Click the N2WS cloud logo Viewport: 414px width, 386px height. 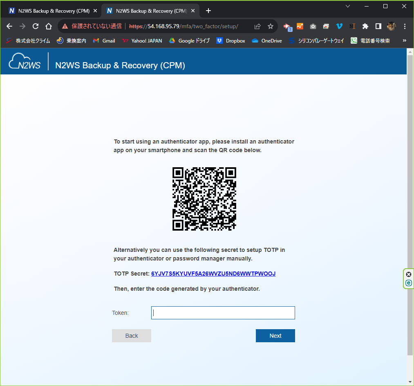pyautogui.click(x=25, y=61)
